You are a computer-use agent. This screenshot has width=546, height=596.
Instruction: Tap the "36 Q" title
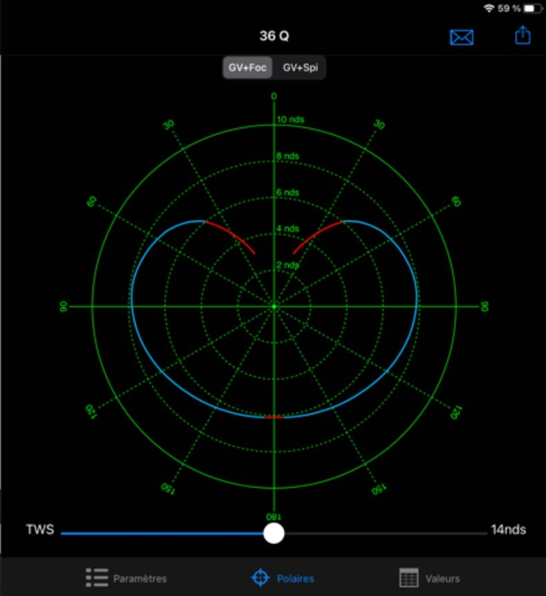(x=274, y=36)
